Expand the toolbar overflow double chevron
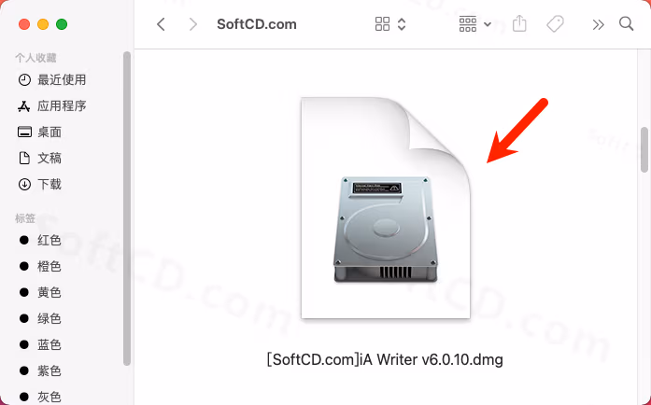The height and width of the screenshot is (405, 651). coord(598,25)
